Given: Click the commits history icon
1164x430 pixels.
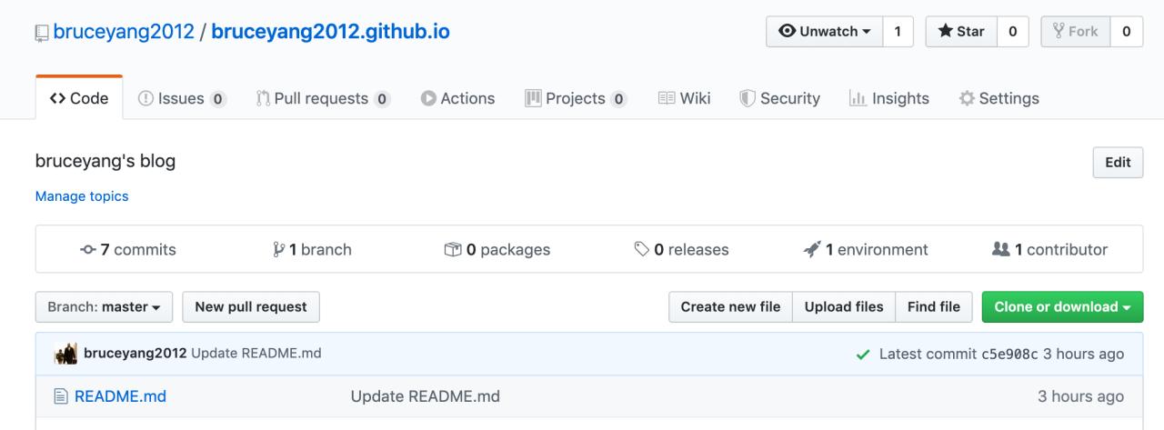Looking at the screenshot, I should (88, 250).
